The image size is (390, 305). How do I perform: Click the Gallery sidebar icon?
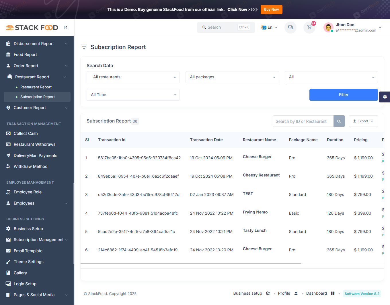(8, 273)
